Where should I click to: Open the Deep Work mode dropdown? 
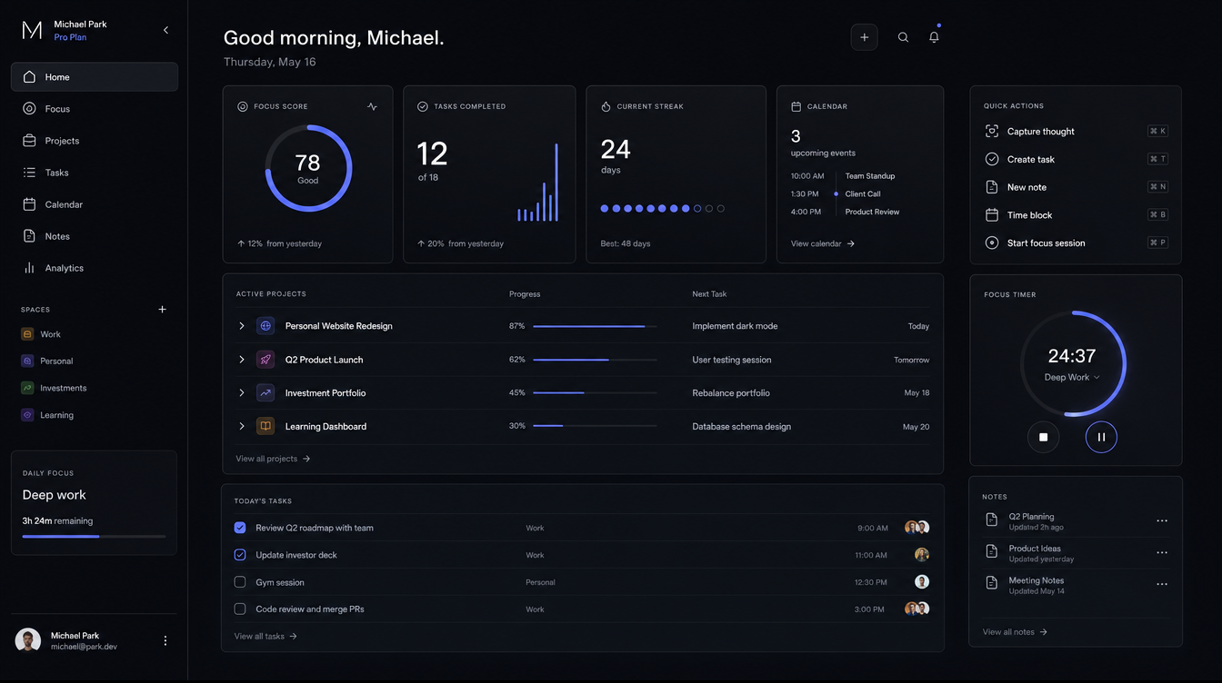pos(1072,377)
